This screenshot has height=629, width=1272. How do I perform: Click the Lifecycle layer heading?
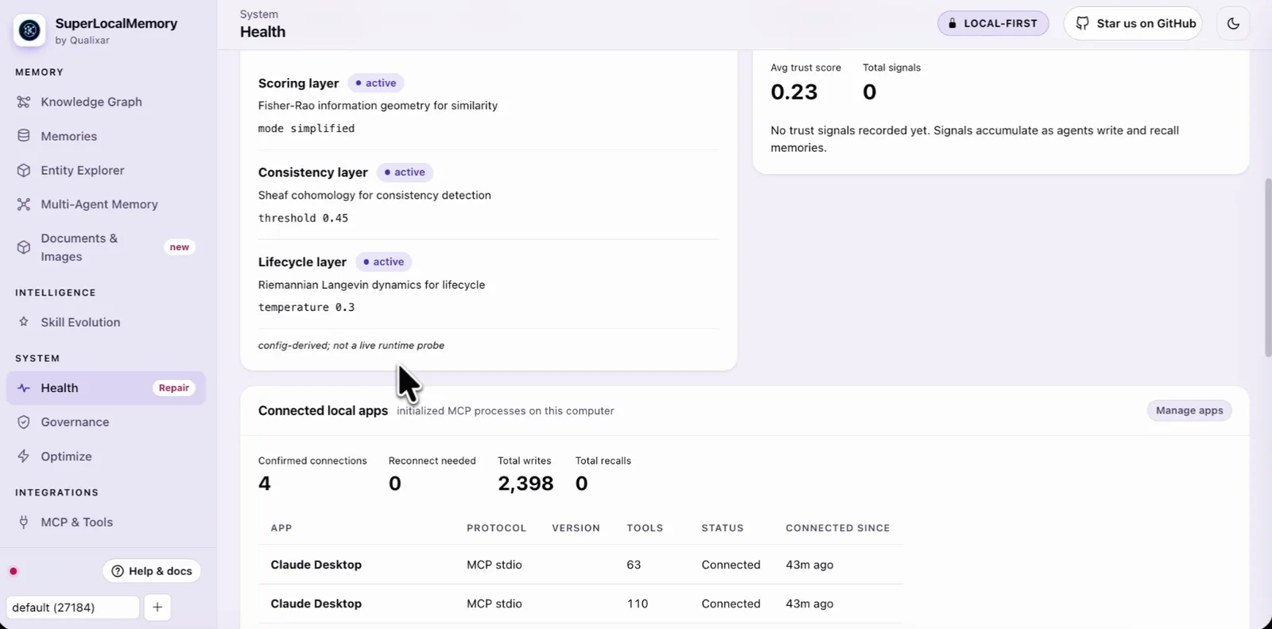302,262
